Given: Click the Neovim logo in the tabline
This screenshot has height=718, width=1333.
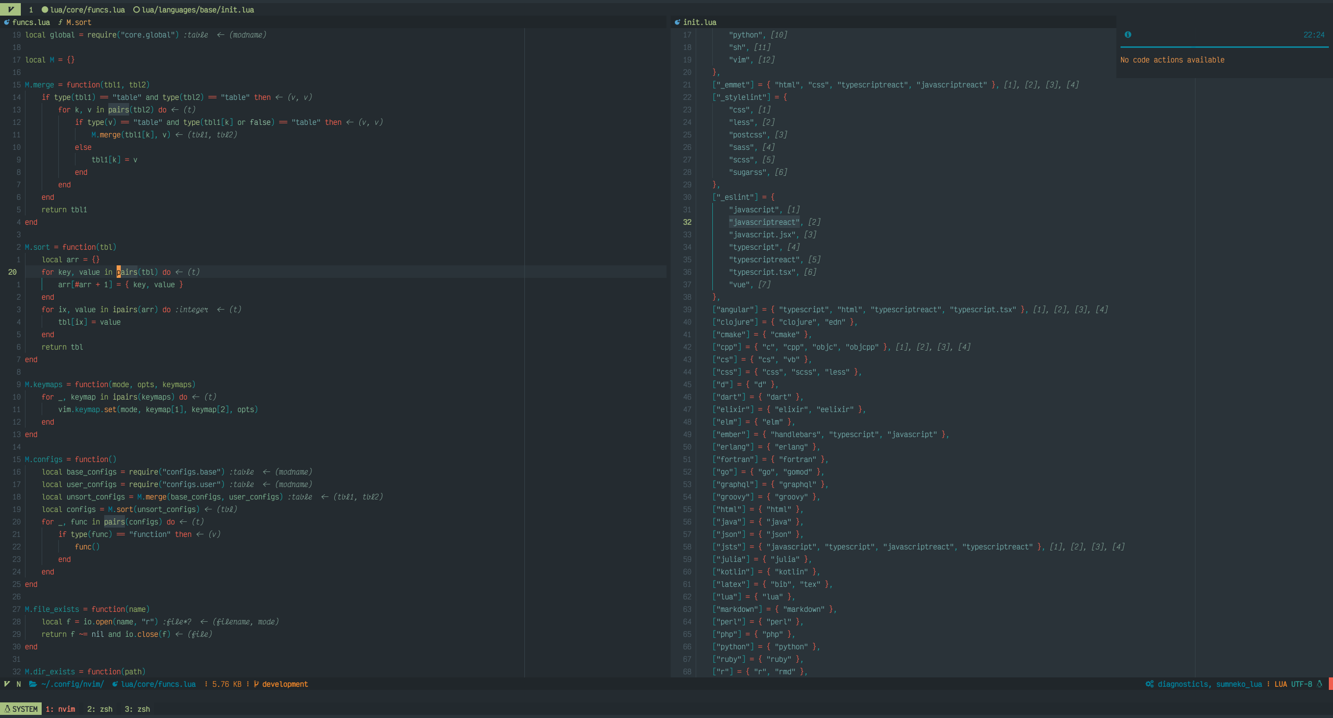Looking at the screenshot, I should click(10, 9).
